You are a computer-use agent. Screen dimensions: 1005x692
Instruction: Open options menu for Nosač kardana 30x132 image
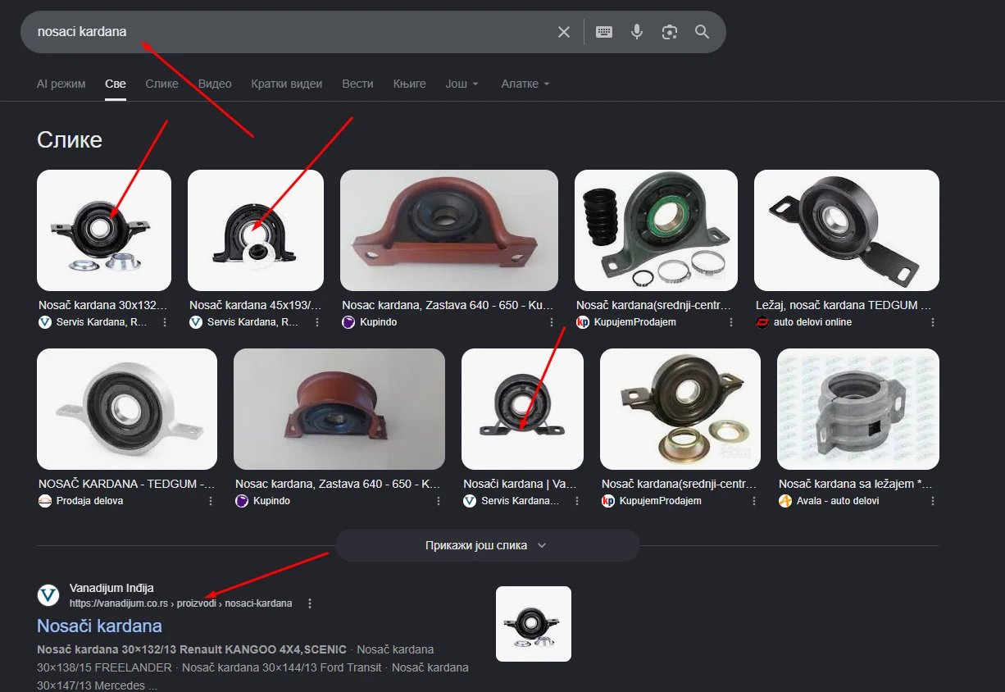(165, 322)
